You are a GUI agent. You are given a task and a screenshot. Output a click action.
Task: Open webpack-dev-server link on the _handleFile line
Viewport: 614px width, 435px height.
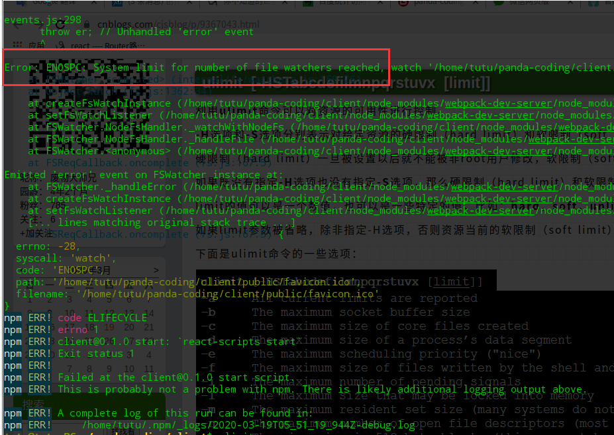coord(571,138)
